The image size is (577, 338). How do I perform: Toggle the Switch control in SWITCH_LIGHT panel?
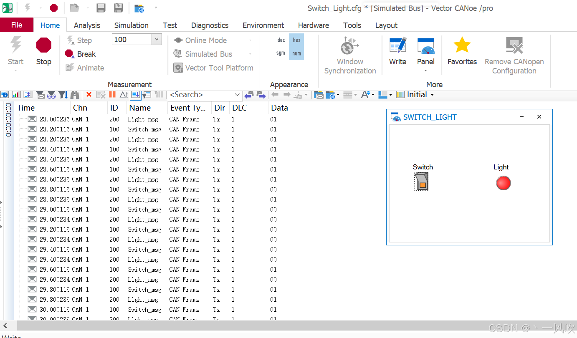coord(422,182)
